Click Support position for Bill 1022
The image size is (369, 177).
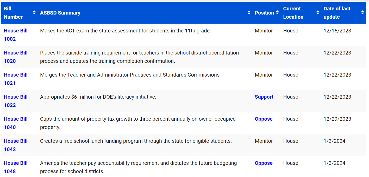point(264,97)
